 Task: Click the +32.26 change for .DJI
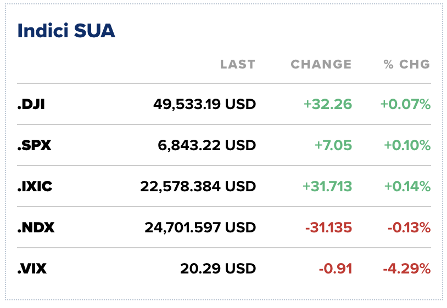(327, 104)
